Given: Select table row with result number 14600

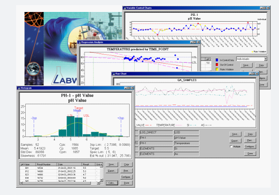Looking at the screenshot, I should click(x=60, y=172).
